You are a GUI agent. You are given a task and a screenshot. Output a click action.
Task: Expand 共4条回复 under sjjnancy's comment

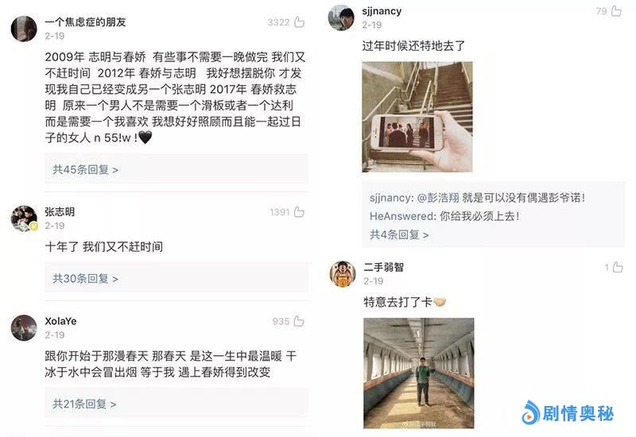pos(399,234)
